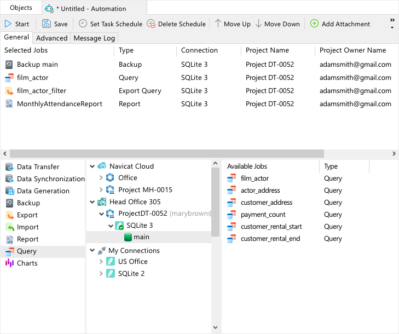Collapse the My Connections node
This screenshot has width=399, height=334.
92,251
